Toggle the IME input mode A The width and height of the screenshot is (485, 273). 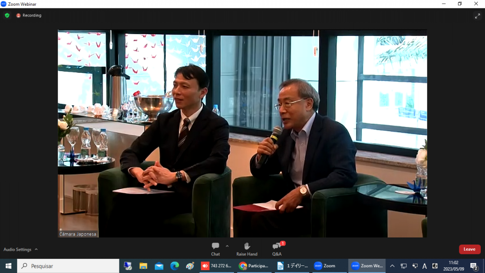424,266
